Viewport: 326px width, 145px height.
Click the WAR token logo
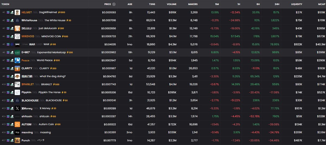[x=17, y=44]
